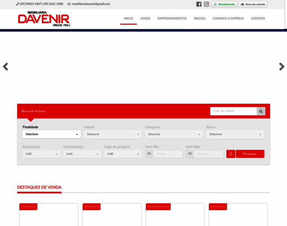Click the Atendimento WhatsApp button
The height and width of the screenshot is (226, 287).
(224, 4)
